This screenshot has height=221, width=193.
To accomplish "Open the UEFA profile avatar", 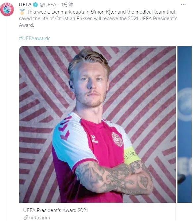I will coord(7,9).
